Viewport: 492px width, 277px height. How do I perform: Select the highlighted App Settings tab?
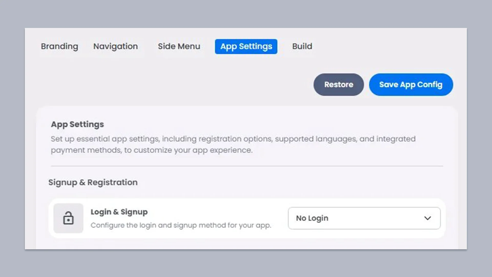coord(246,46)
